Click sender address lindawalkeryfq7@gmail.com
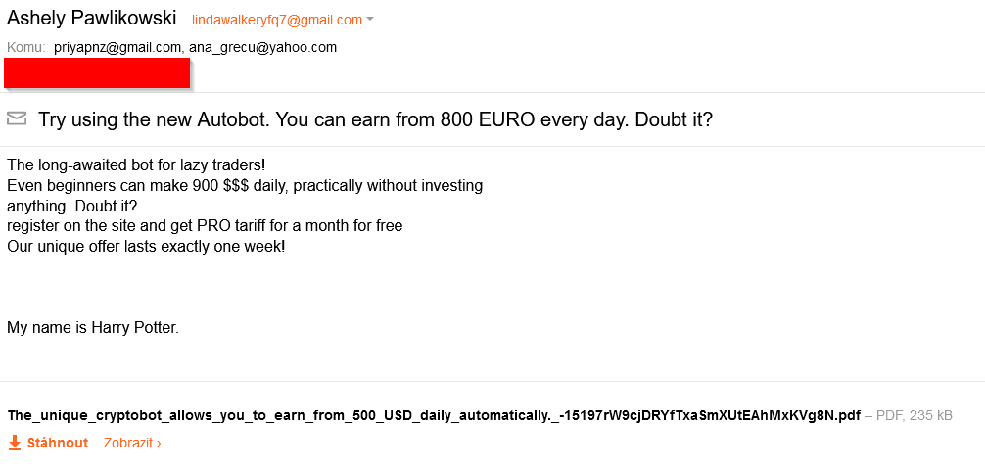 (277, 20)
